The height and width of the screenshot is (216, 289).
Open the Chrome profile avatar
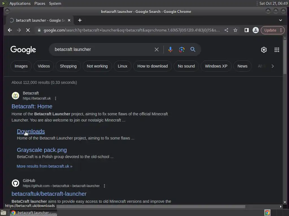click(x=256, y=30)
